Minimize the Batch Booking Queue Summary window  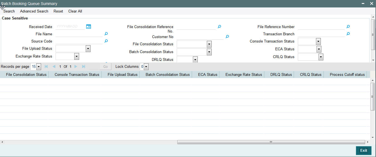pos(363,4)
